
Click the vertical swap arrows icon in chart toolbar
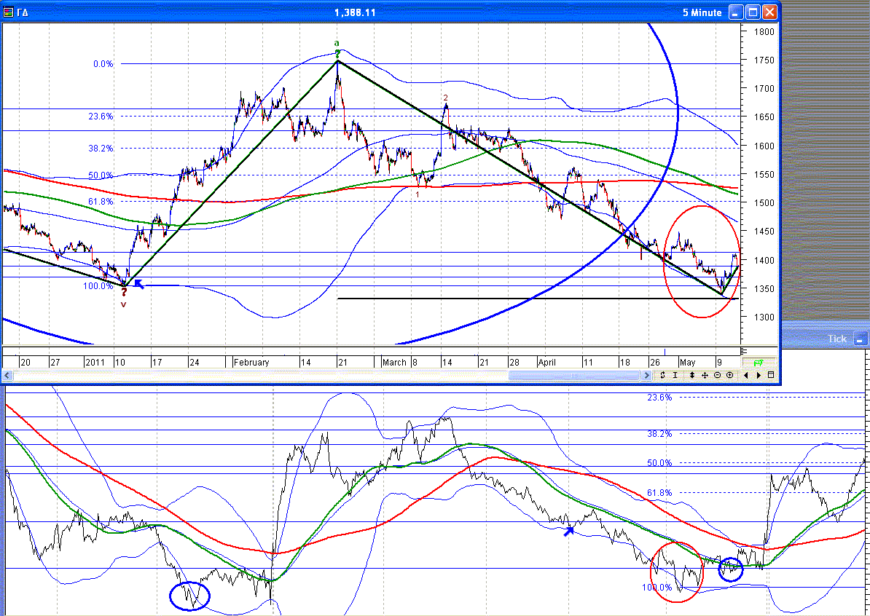664,375
